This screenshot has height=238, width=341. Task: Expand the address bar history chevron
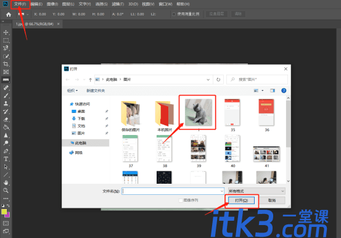pos(208,80)
